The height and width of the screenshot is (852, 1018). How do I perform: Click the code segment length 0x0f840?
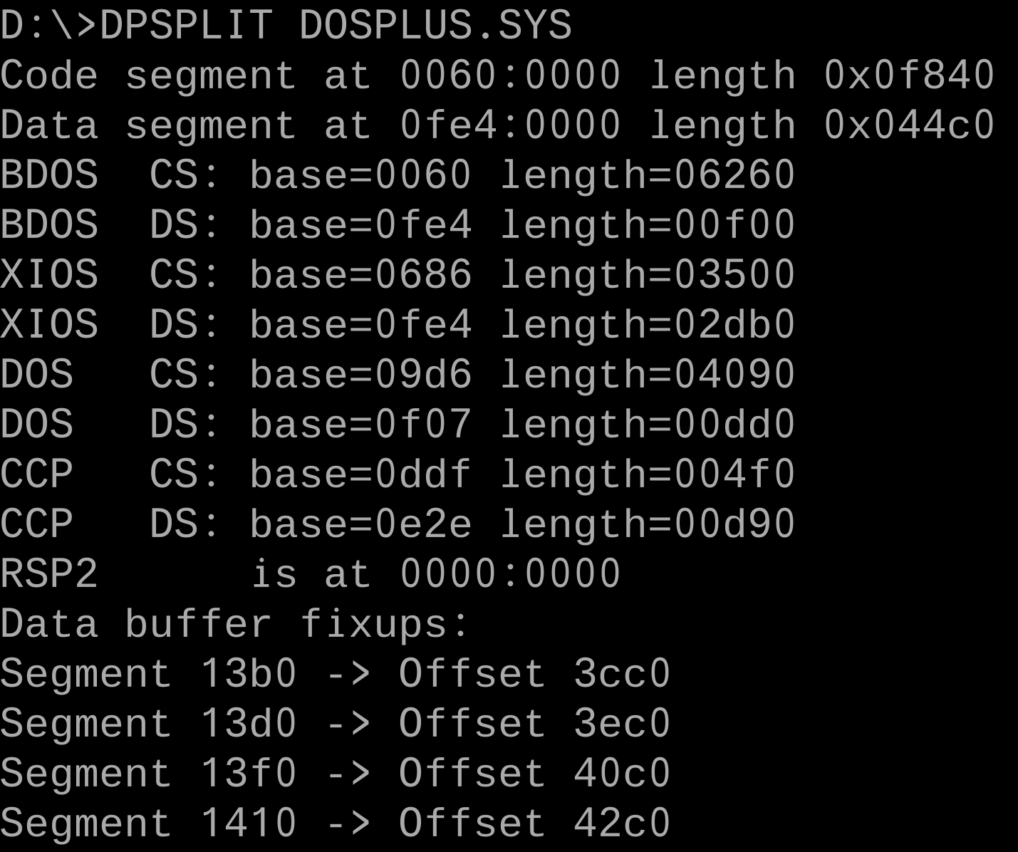click(908, 76)
